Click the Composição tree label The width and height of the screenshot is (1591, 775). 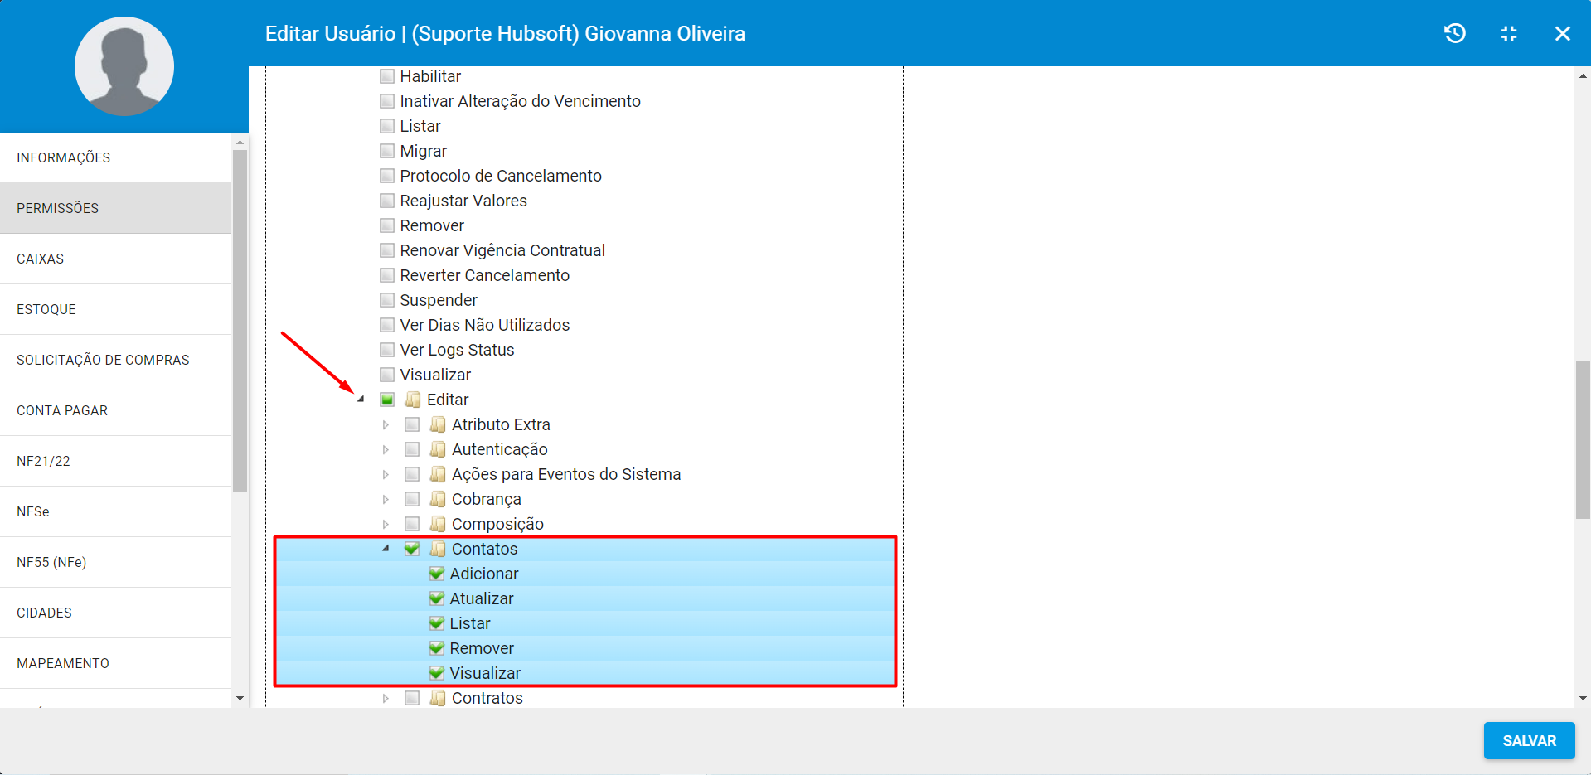click(497, 524)
